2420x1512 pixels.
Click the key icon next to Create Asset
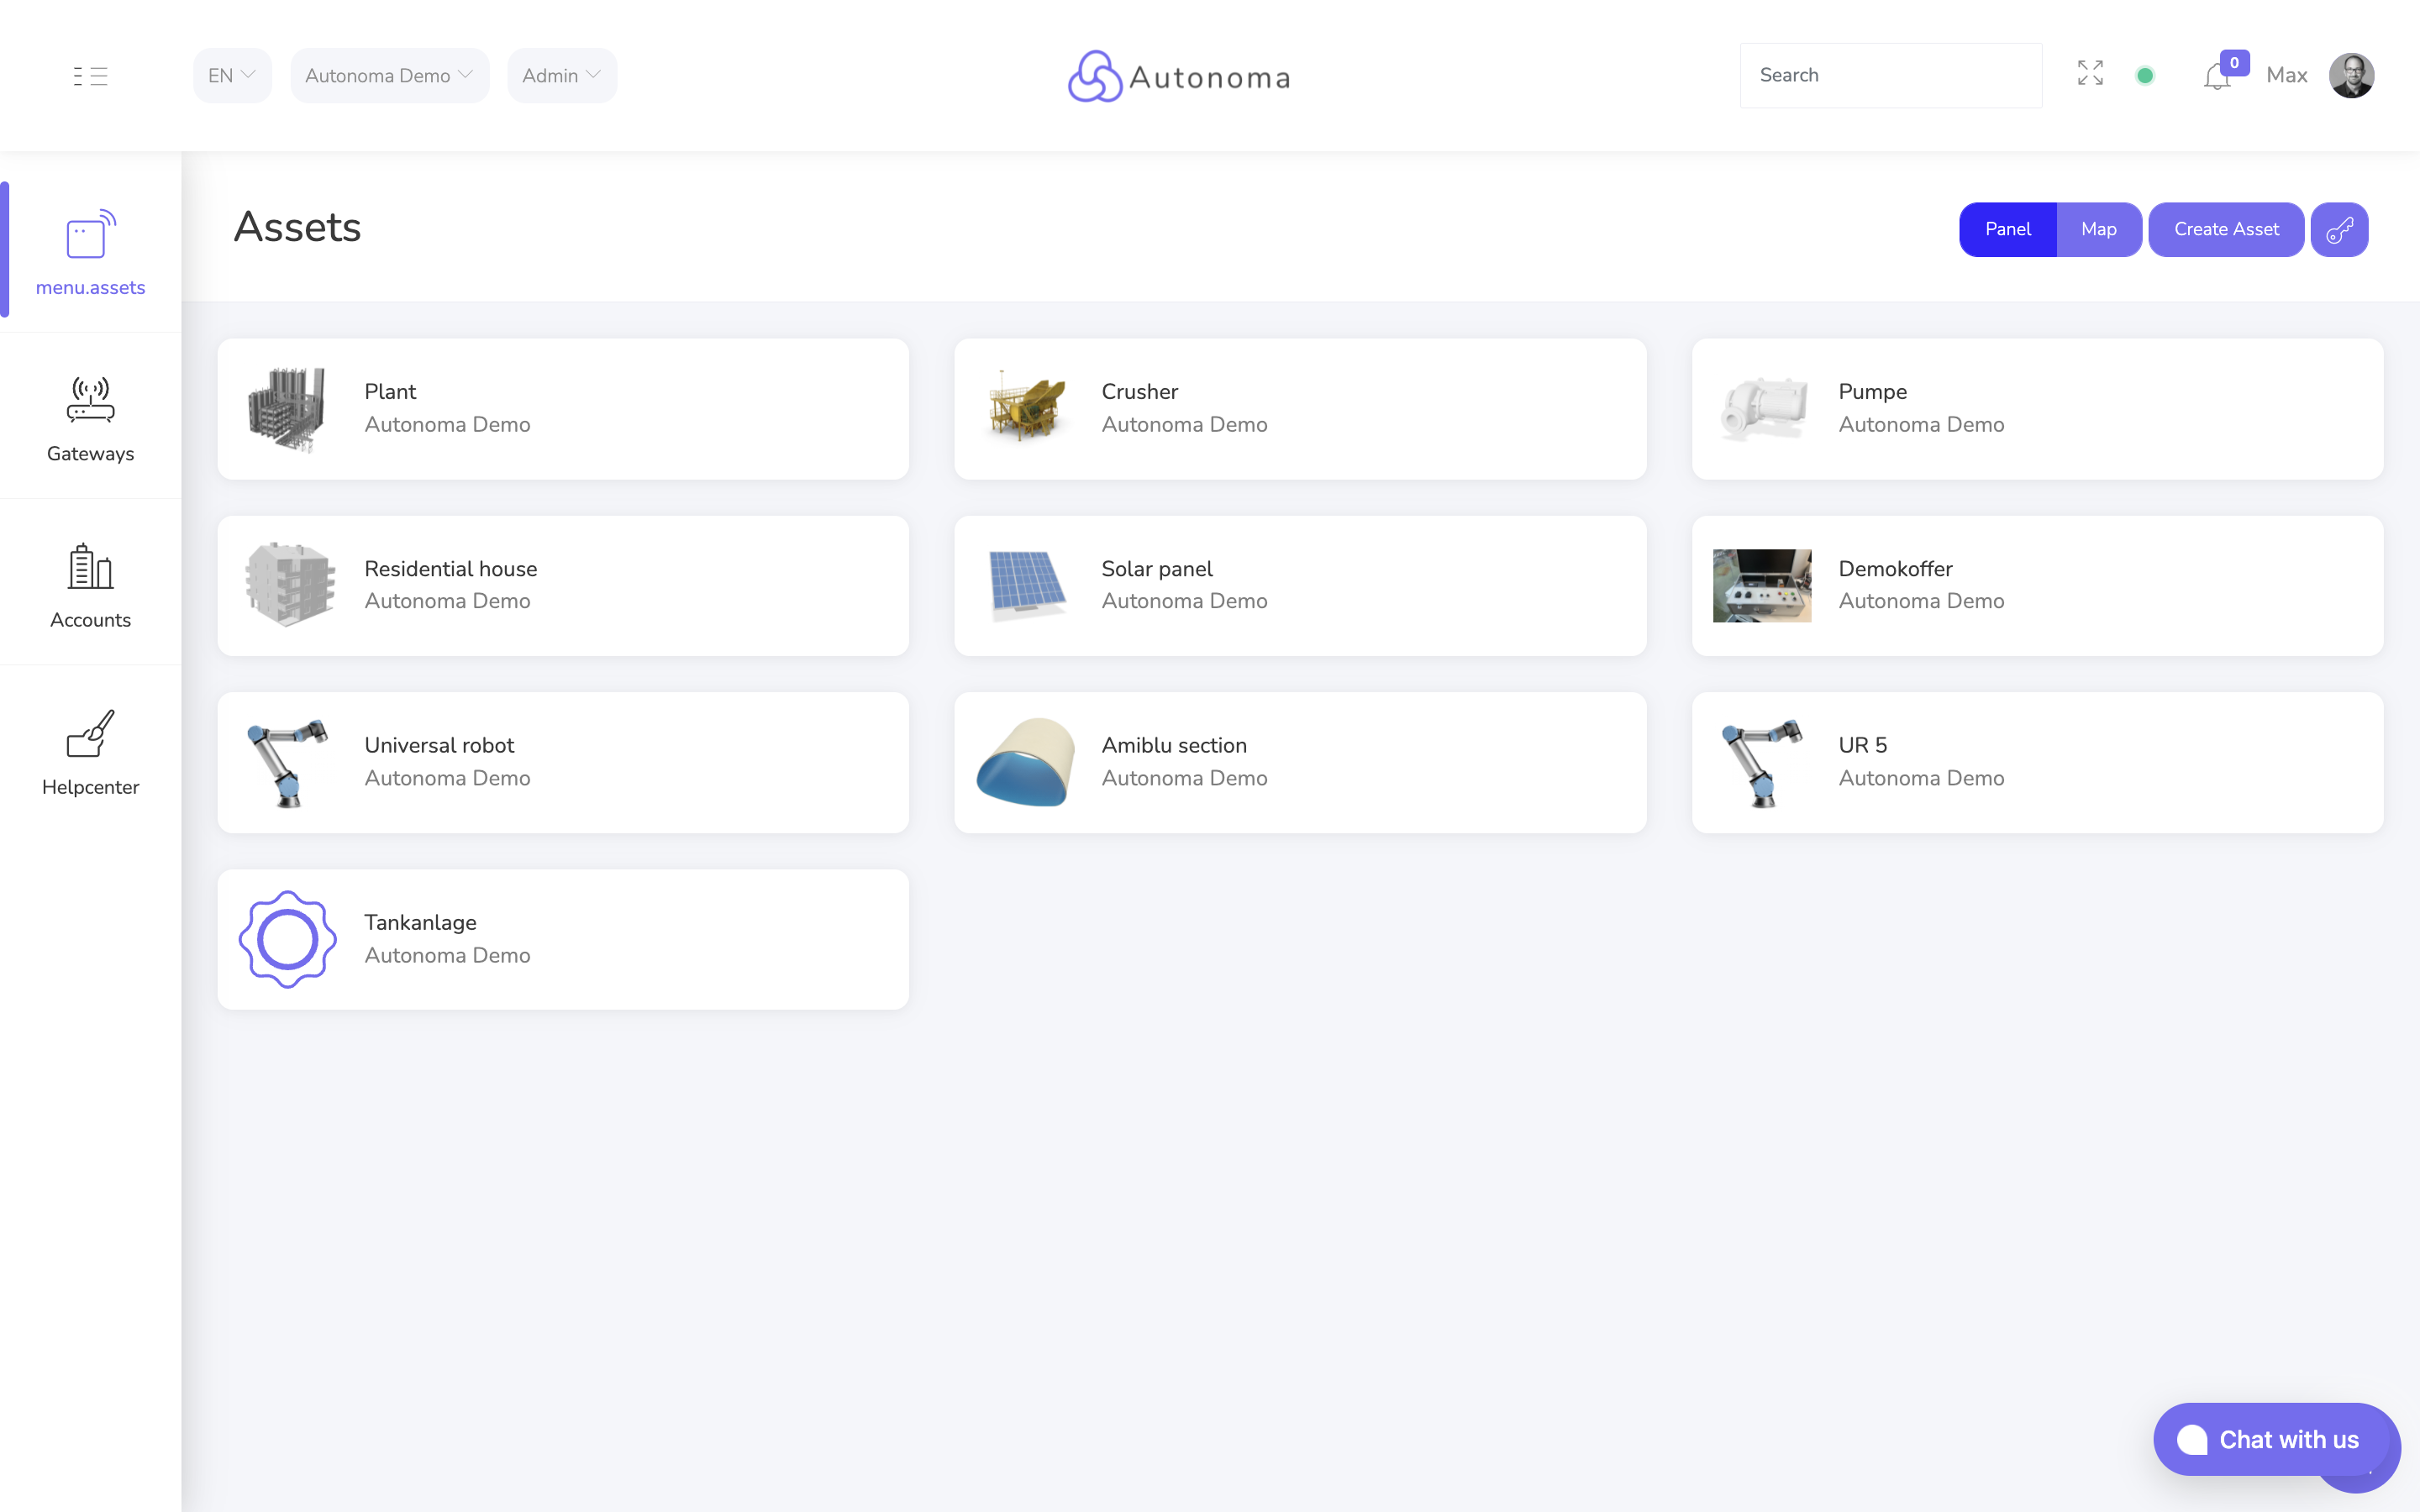point(2339,229)
